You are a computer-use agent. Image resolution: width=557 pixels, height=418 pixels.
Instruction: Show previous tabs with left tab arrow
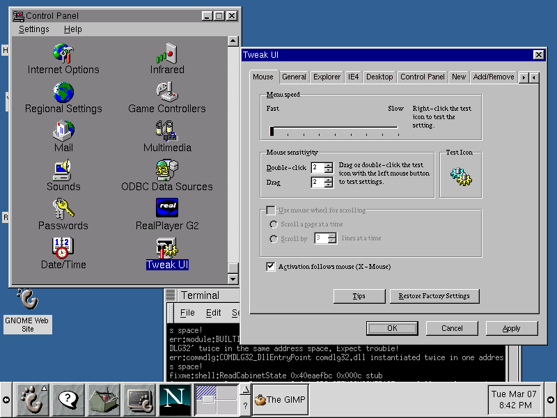tap(534, 77)
